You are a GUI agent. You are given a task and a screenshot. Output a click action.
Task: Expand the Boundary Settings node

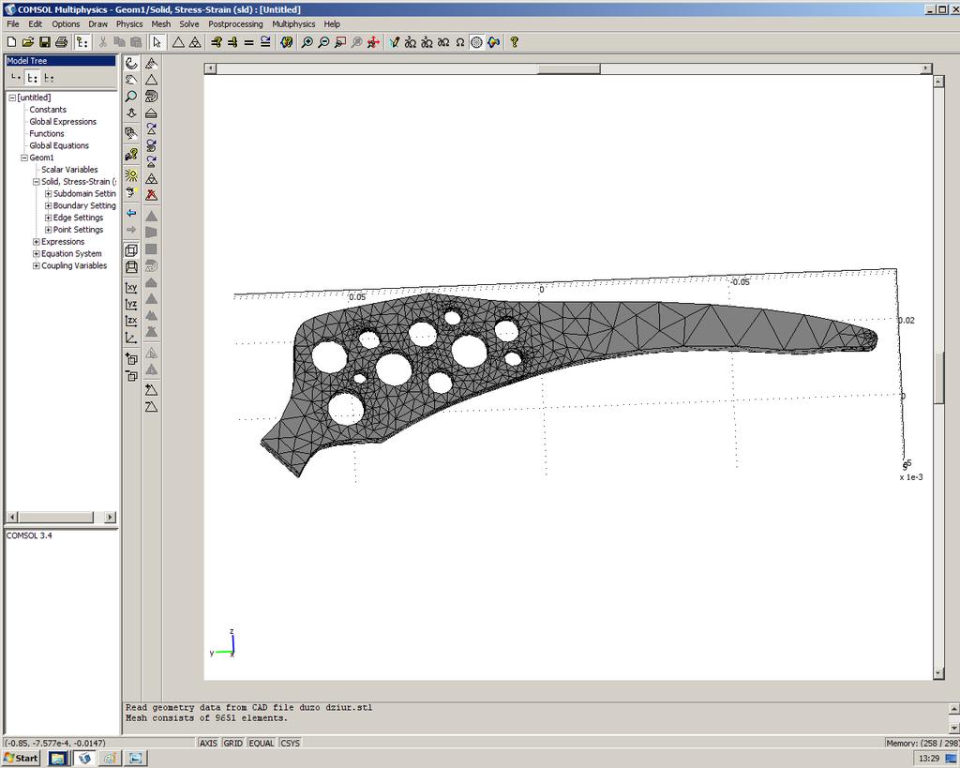tap(48, 205)
